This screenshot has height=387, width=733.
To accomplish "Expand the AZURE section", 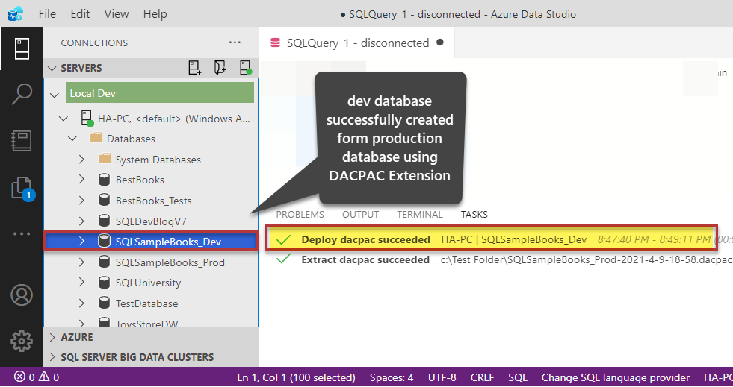I will tap(52, 336).
